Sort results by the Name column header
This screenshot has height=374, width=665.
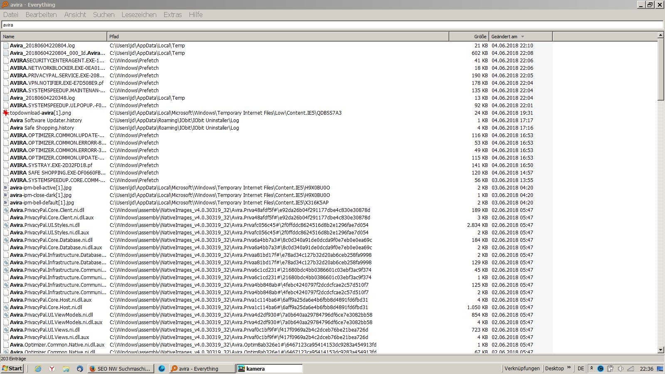54,37
